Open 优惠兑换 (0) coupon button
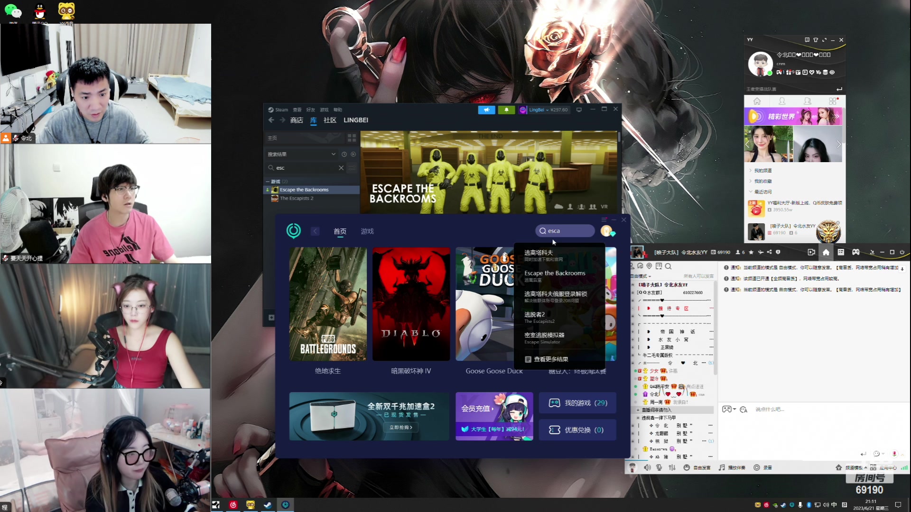The width and height of the screenshot is (911, 512). [x=577, y=430]
